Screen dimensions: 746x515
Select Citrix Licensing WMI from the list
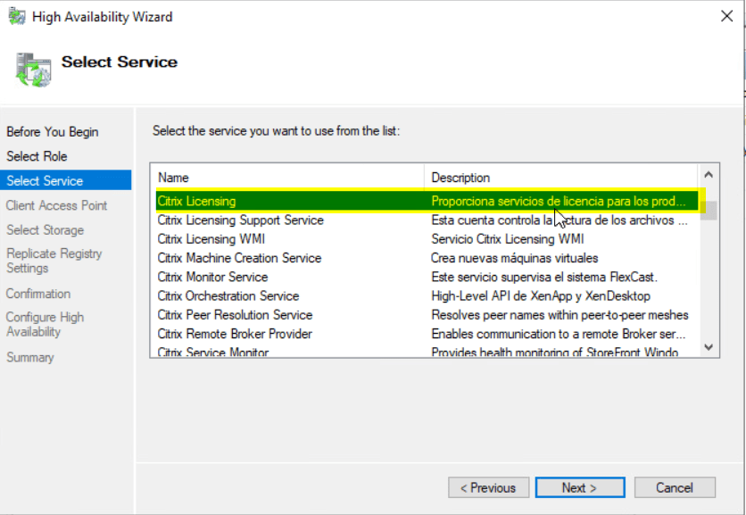point(268,238)
